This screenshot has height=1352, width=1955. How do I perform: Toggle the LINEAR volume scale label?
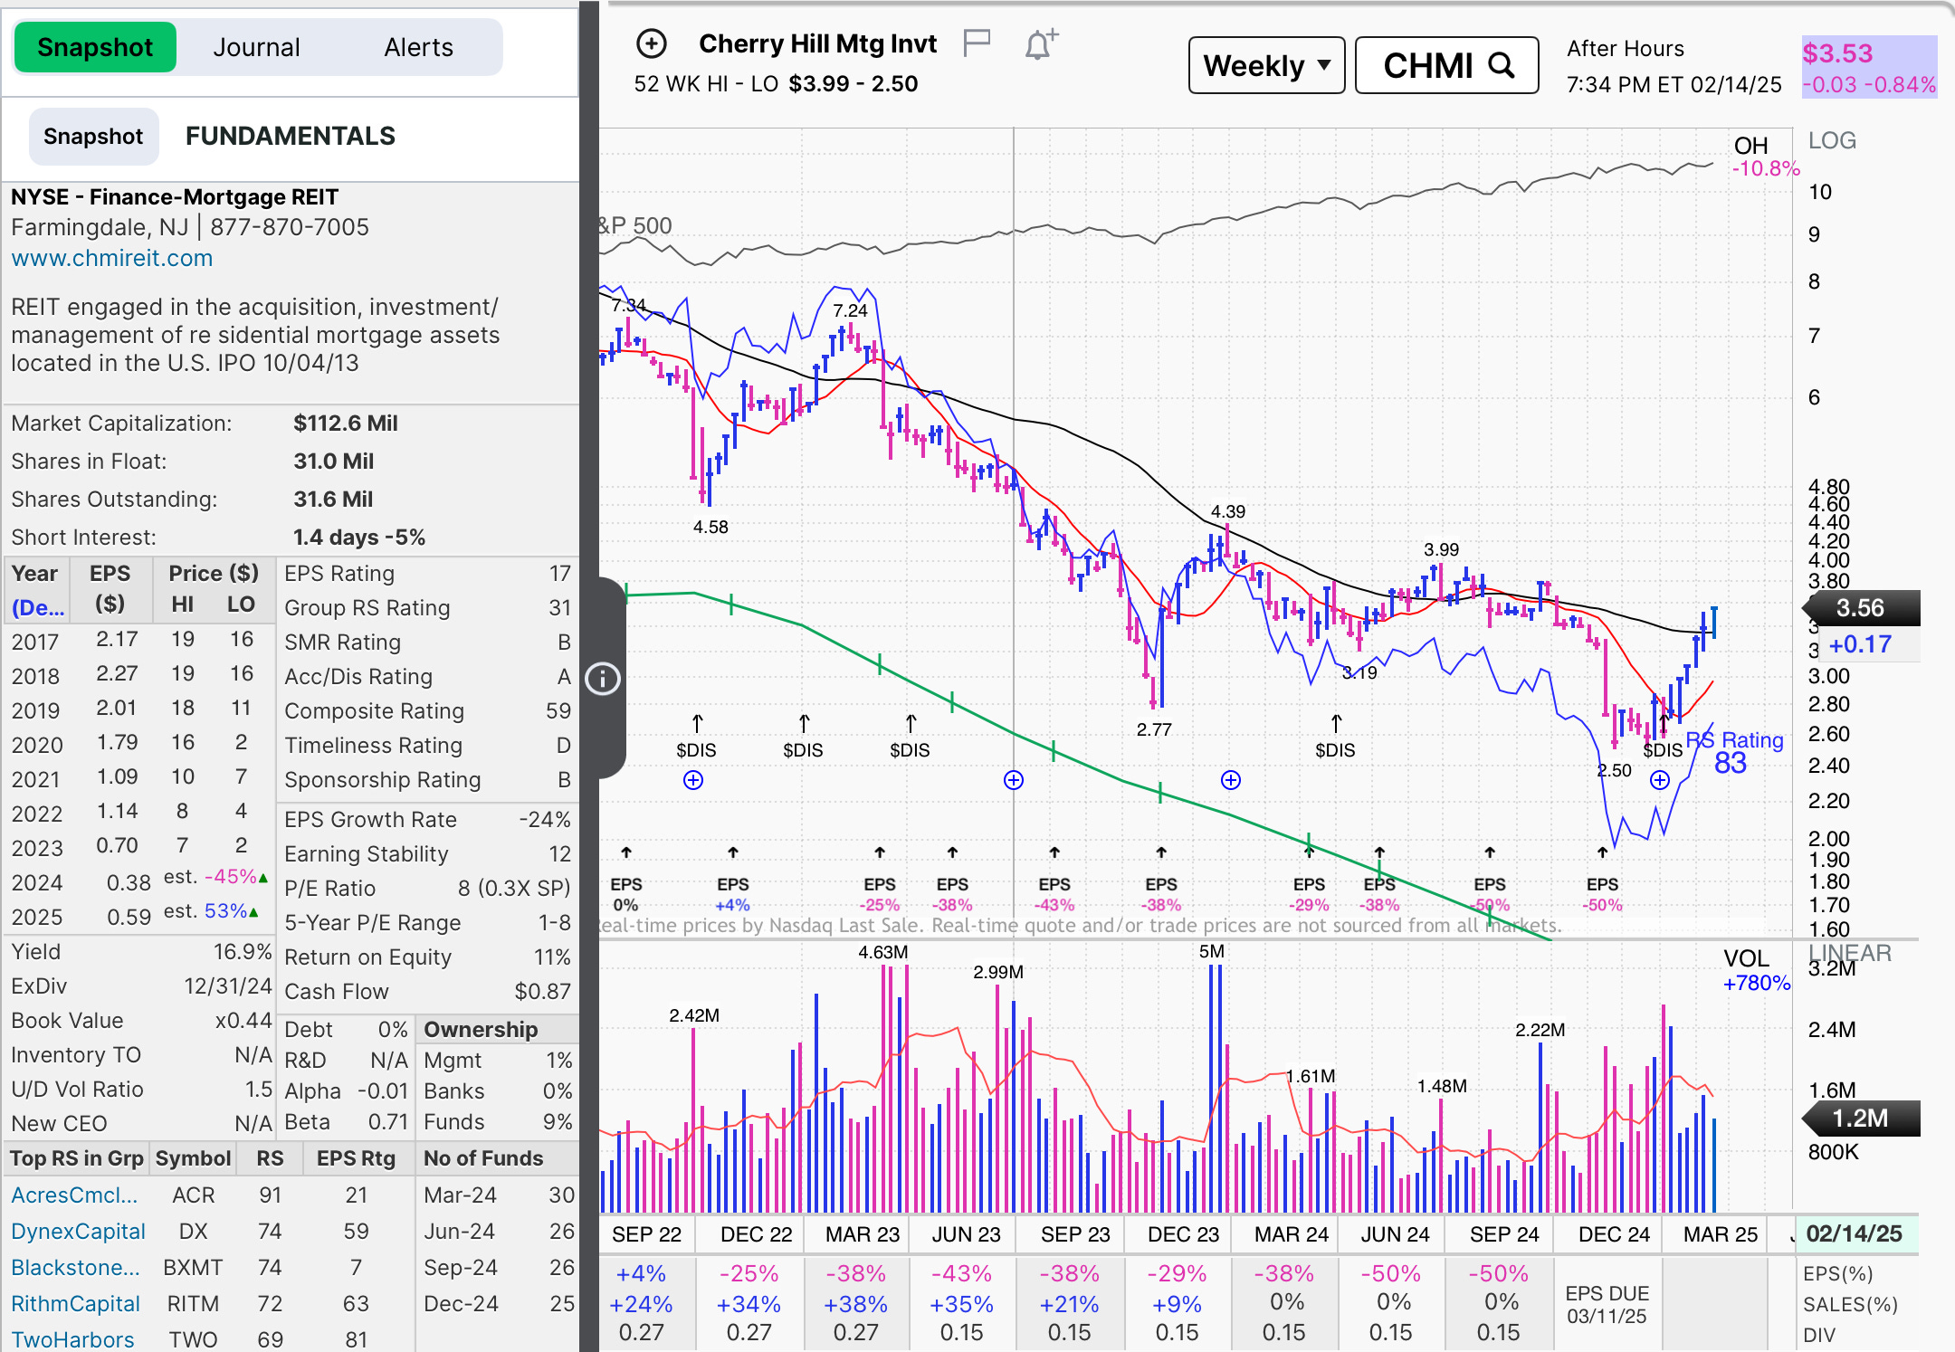pos(1850,952)
